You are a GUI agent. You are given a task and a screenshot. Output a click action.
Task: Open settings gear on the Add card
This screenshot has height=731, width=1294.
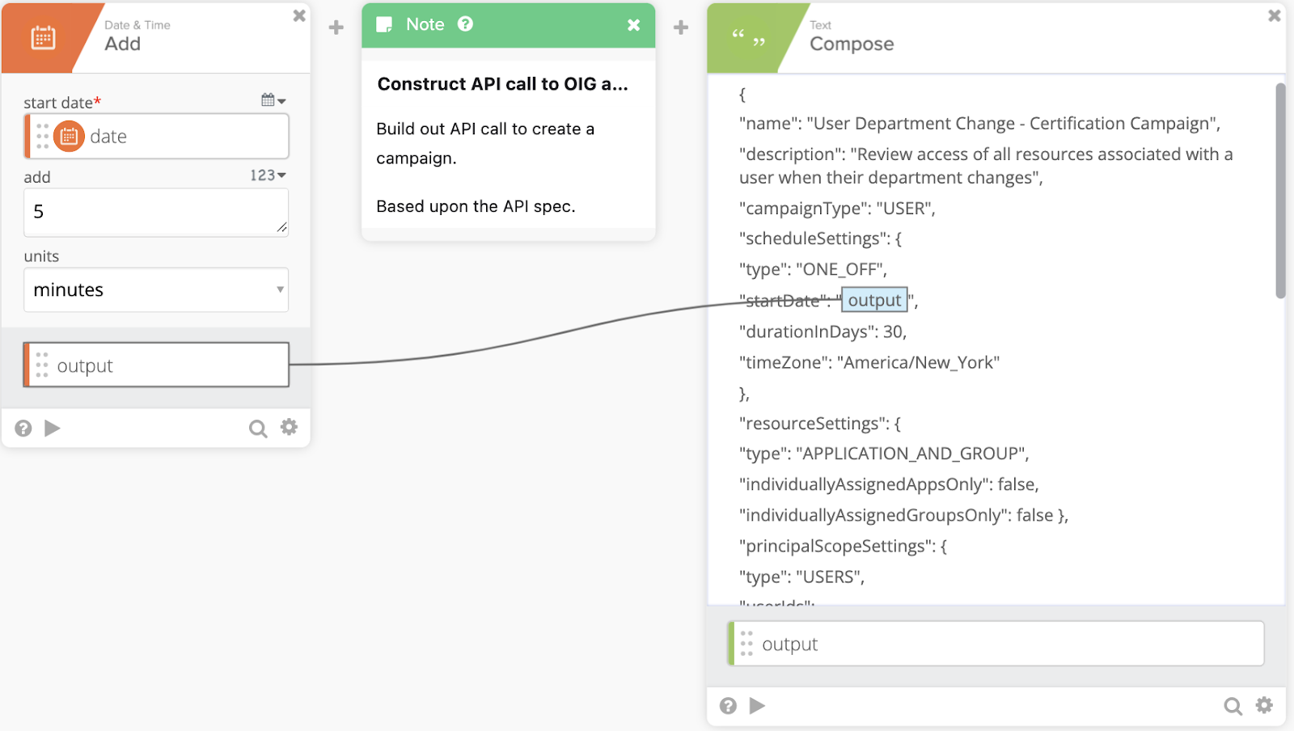point(289,427)
